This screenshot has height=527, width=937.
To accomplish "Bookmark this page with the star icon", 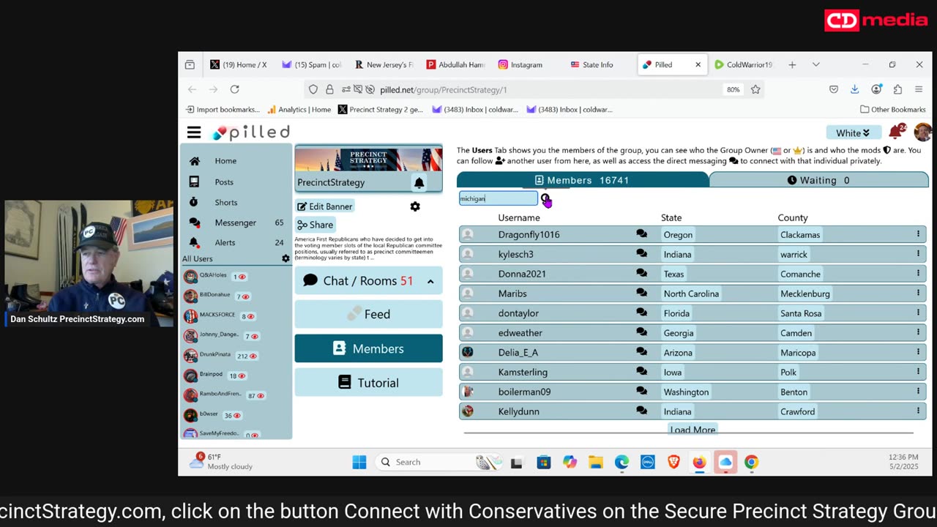I will [755, 89].
